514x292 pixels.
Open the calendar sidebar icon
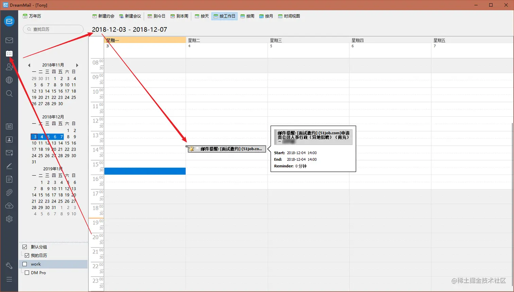coord(9,54)
